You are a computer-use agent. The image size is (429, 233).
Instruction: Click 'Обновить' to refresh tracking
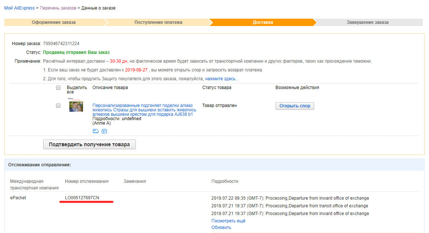pos(221,227)
